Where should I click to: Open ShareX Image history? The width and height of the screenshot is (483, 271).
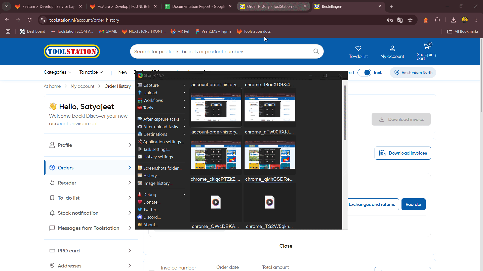coord(157,183)
